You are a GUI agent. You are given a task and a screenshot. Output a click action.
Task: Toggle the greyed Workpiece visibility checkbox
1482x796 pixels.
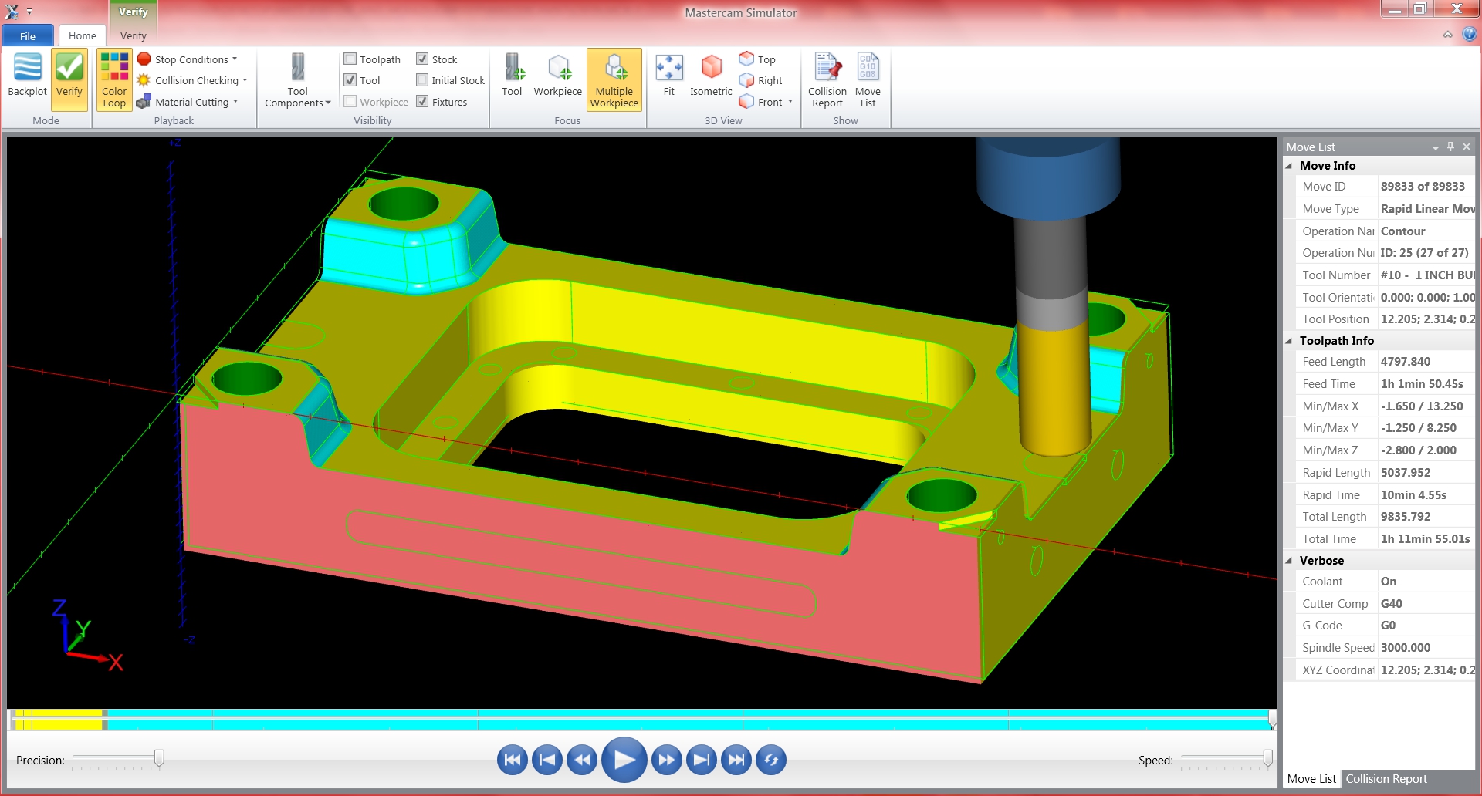(x=350, y=102)
